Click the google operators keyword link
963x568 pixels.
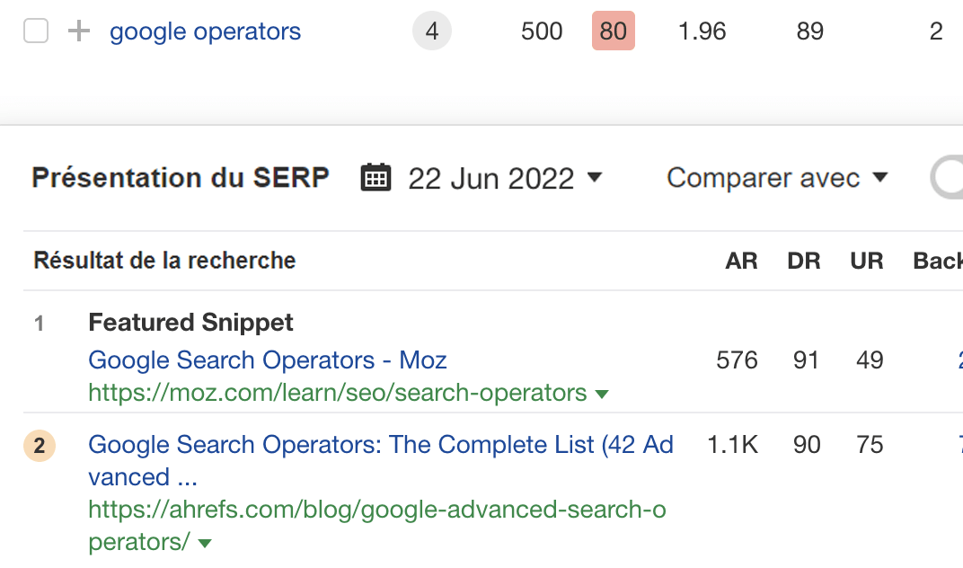click(205, 31)
